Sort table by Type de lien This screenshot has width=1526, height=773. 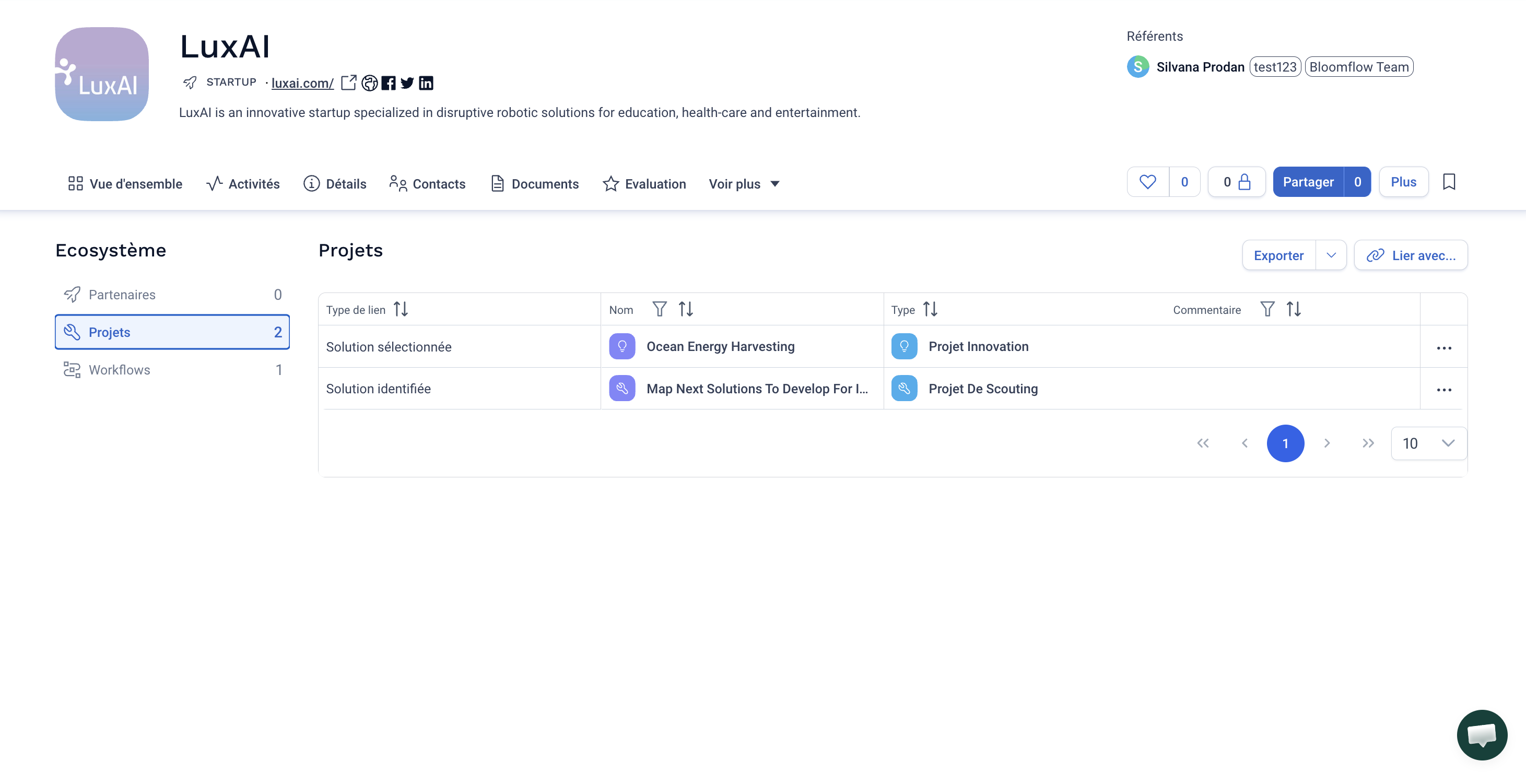click(x=401, y=309)
